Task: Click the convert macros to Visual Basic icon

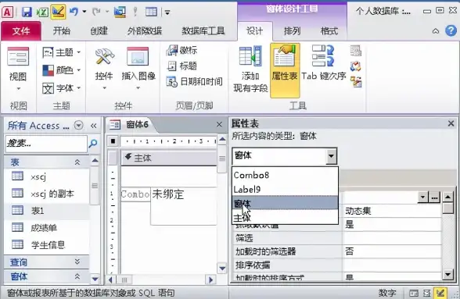Action: coord(356,82)
